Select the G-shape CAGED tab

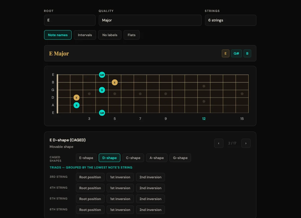pos(180,158)
